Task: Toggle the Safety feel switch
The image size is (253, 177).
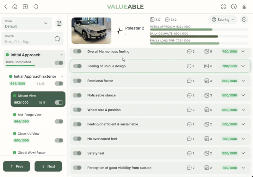Action: (x=77, y=153)
